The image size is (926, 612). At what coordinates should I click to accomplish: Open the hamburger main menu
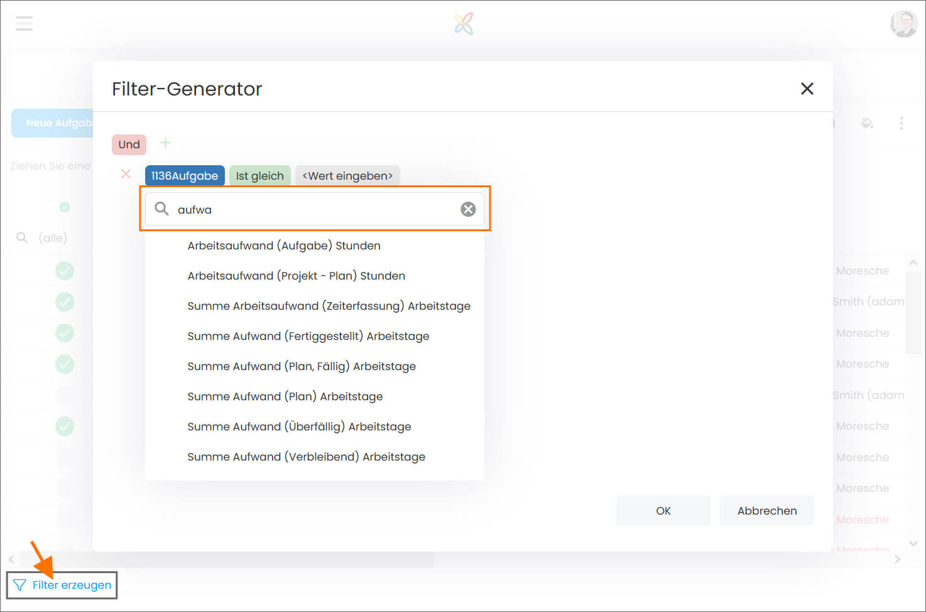coord(24,24)
